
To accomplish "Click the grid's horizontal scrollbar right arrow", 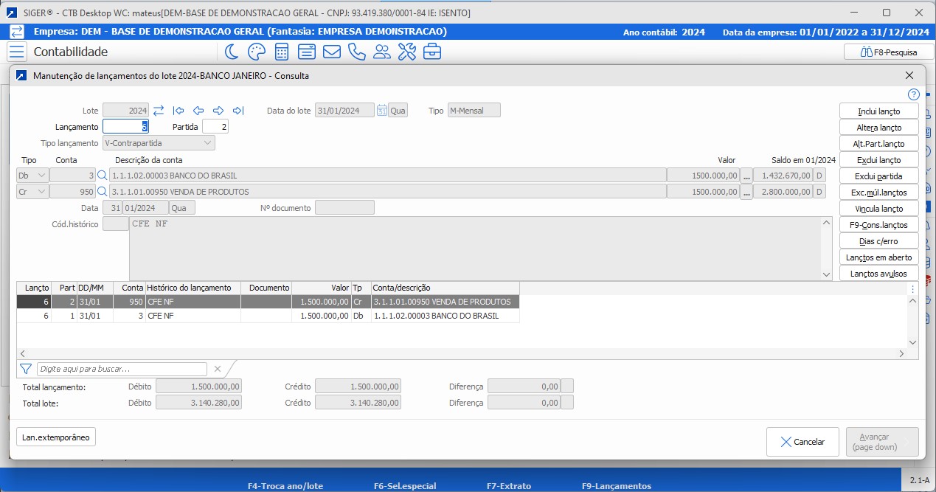I will (x=901, y=354).
